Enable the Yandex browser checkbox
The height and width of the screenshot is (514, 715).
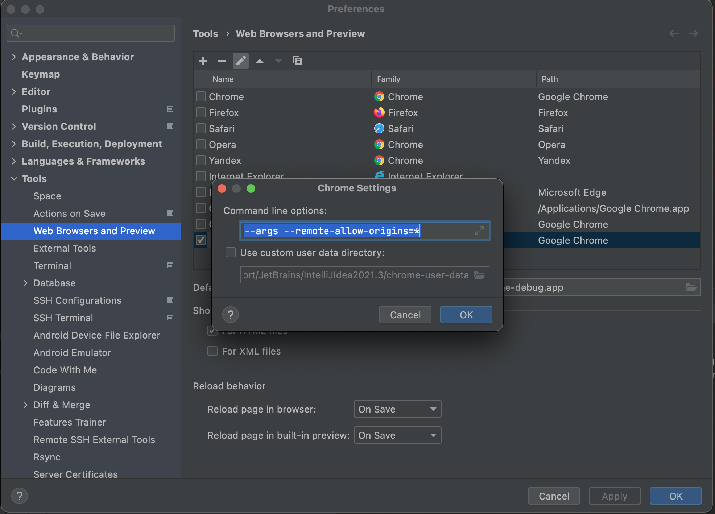[201, 161]
